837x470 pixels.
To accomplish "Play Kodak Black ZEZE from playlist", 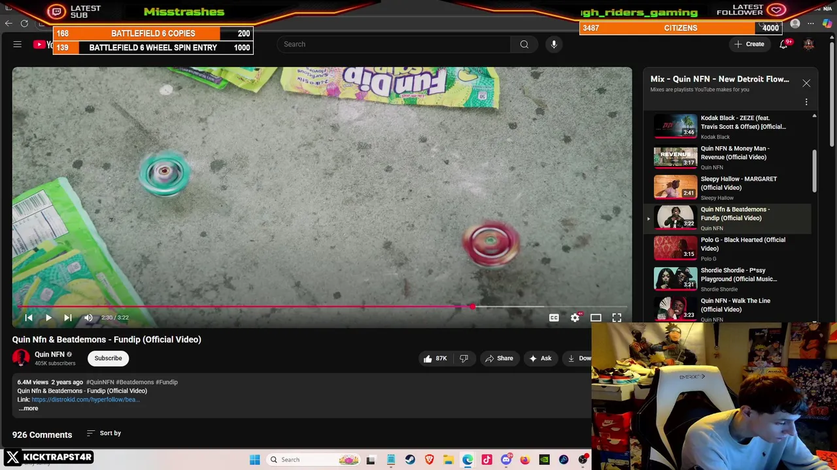I will [x=726, y=127].
